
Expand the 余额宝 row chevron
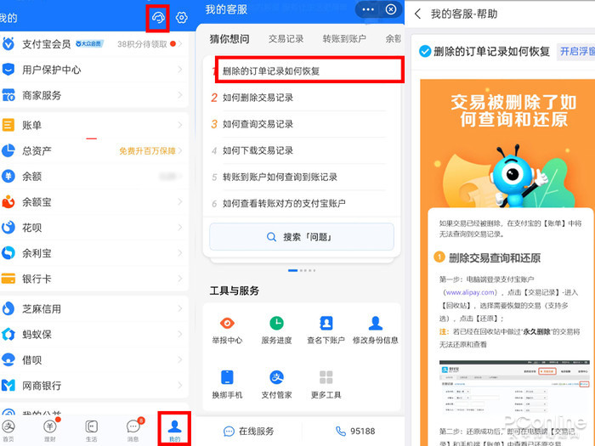pos(180,202)
